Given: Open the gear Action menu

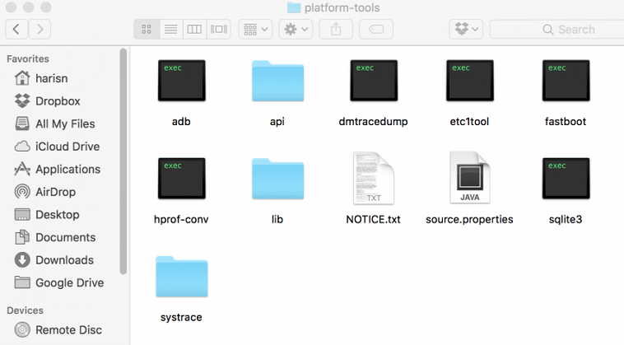Looking at the screenshot, I should [296, 29].
